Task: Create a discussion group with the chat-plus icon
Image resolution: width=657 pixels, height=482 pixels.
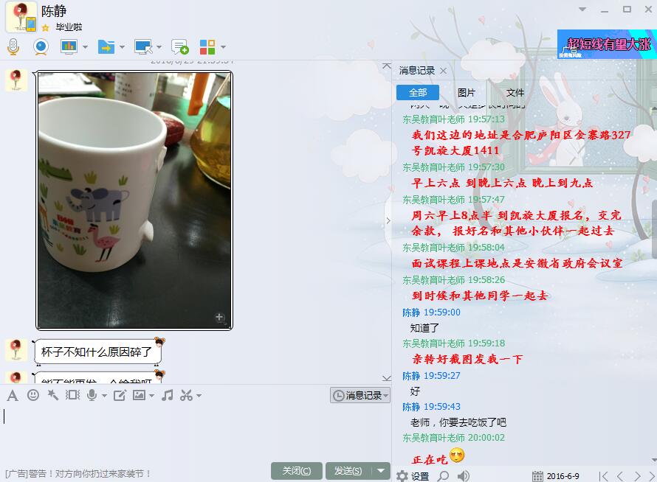Action: (180, 46)
